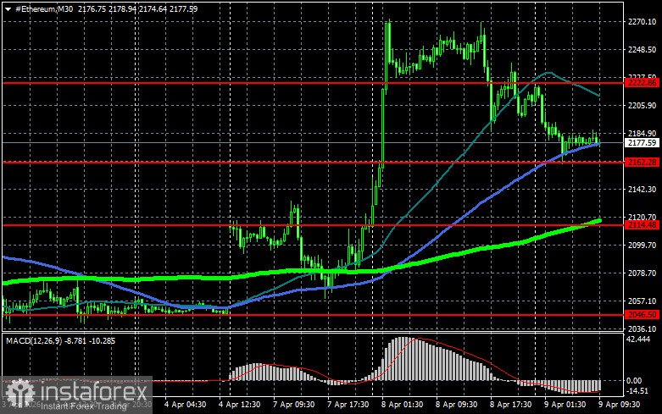
Task: Click the red 2162.28 level label
Action: [x=642, y=163]
